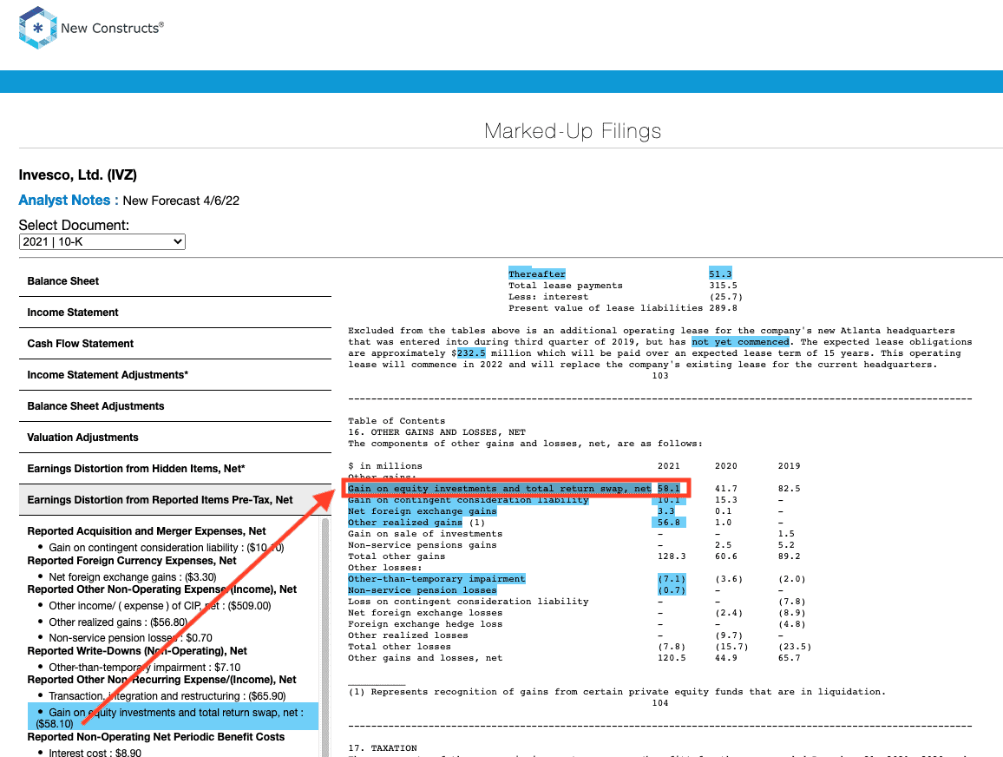Click the Marked-Up Filings page title
Viewport: 1003px width, 757px height.
573,130
